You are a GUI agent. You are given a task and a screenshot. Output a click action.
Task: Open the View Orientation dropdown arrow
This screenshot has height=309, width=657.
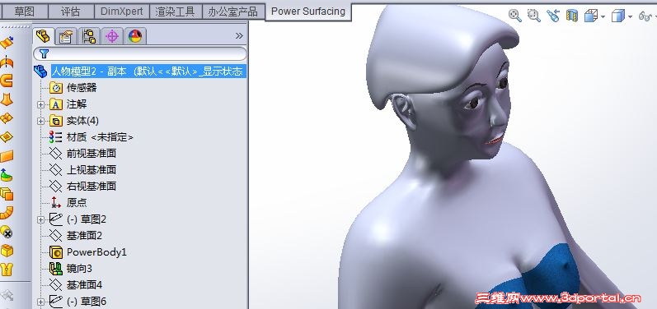603,16
